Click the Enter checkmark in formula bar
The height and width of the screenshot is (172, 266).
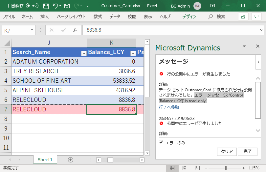point(63,30)
